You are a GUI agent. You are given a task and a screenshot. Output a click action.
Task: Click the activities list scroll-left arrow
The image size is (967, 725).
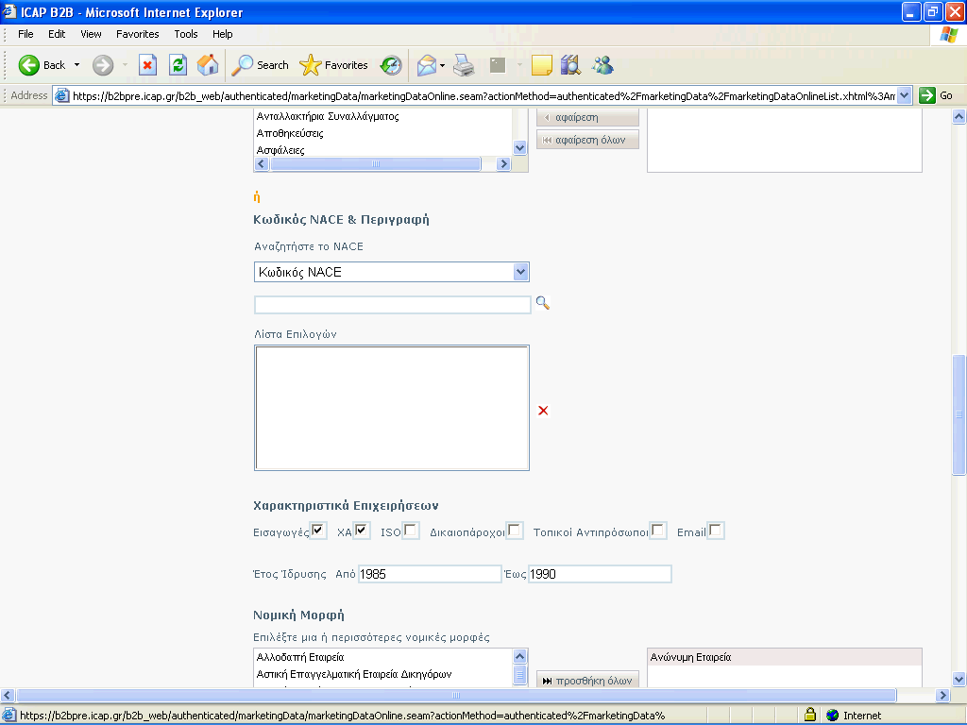click(x=262, y=164)
